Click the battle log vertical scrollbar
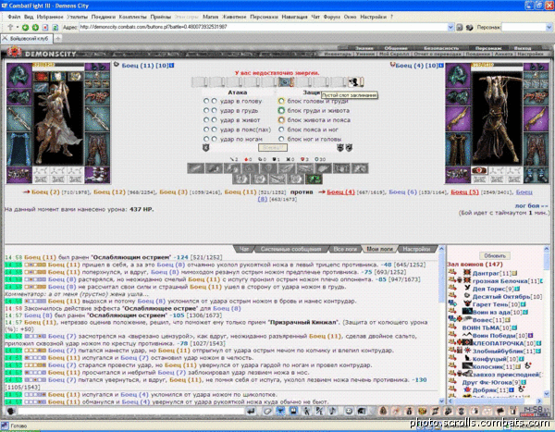555x432 pixels. point(441,325)
